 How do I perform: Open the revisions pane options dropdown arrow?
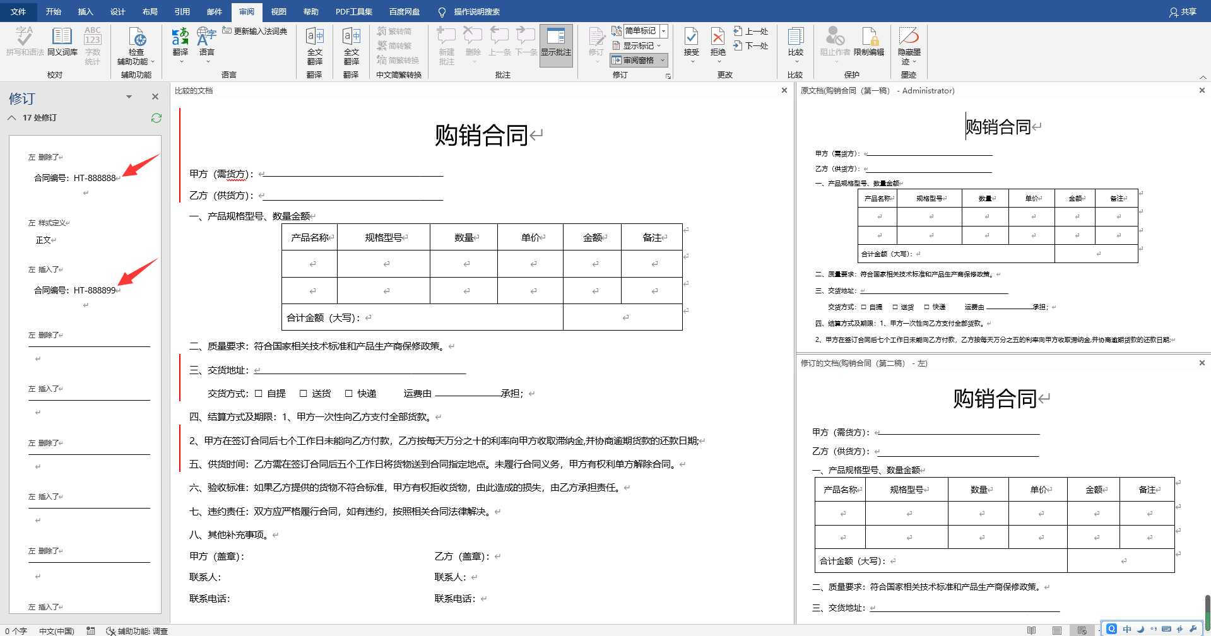[x=129, y=97]
